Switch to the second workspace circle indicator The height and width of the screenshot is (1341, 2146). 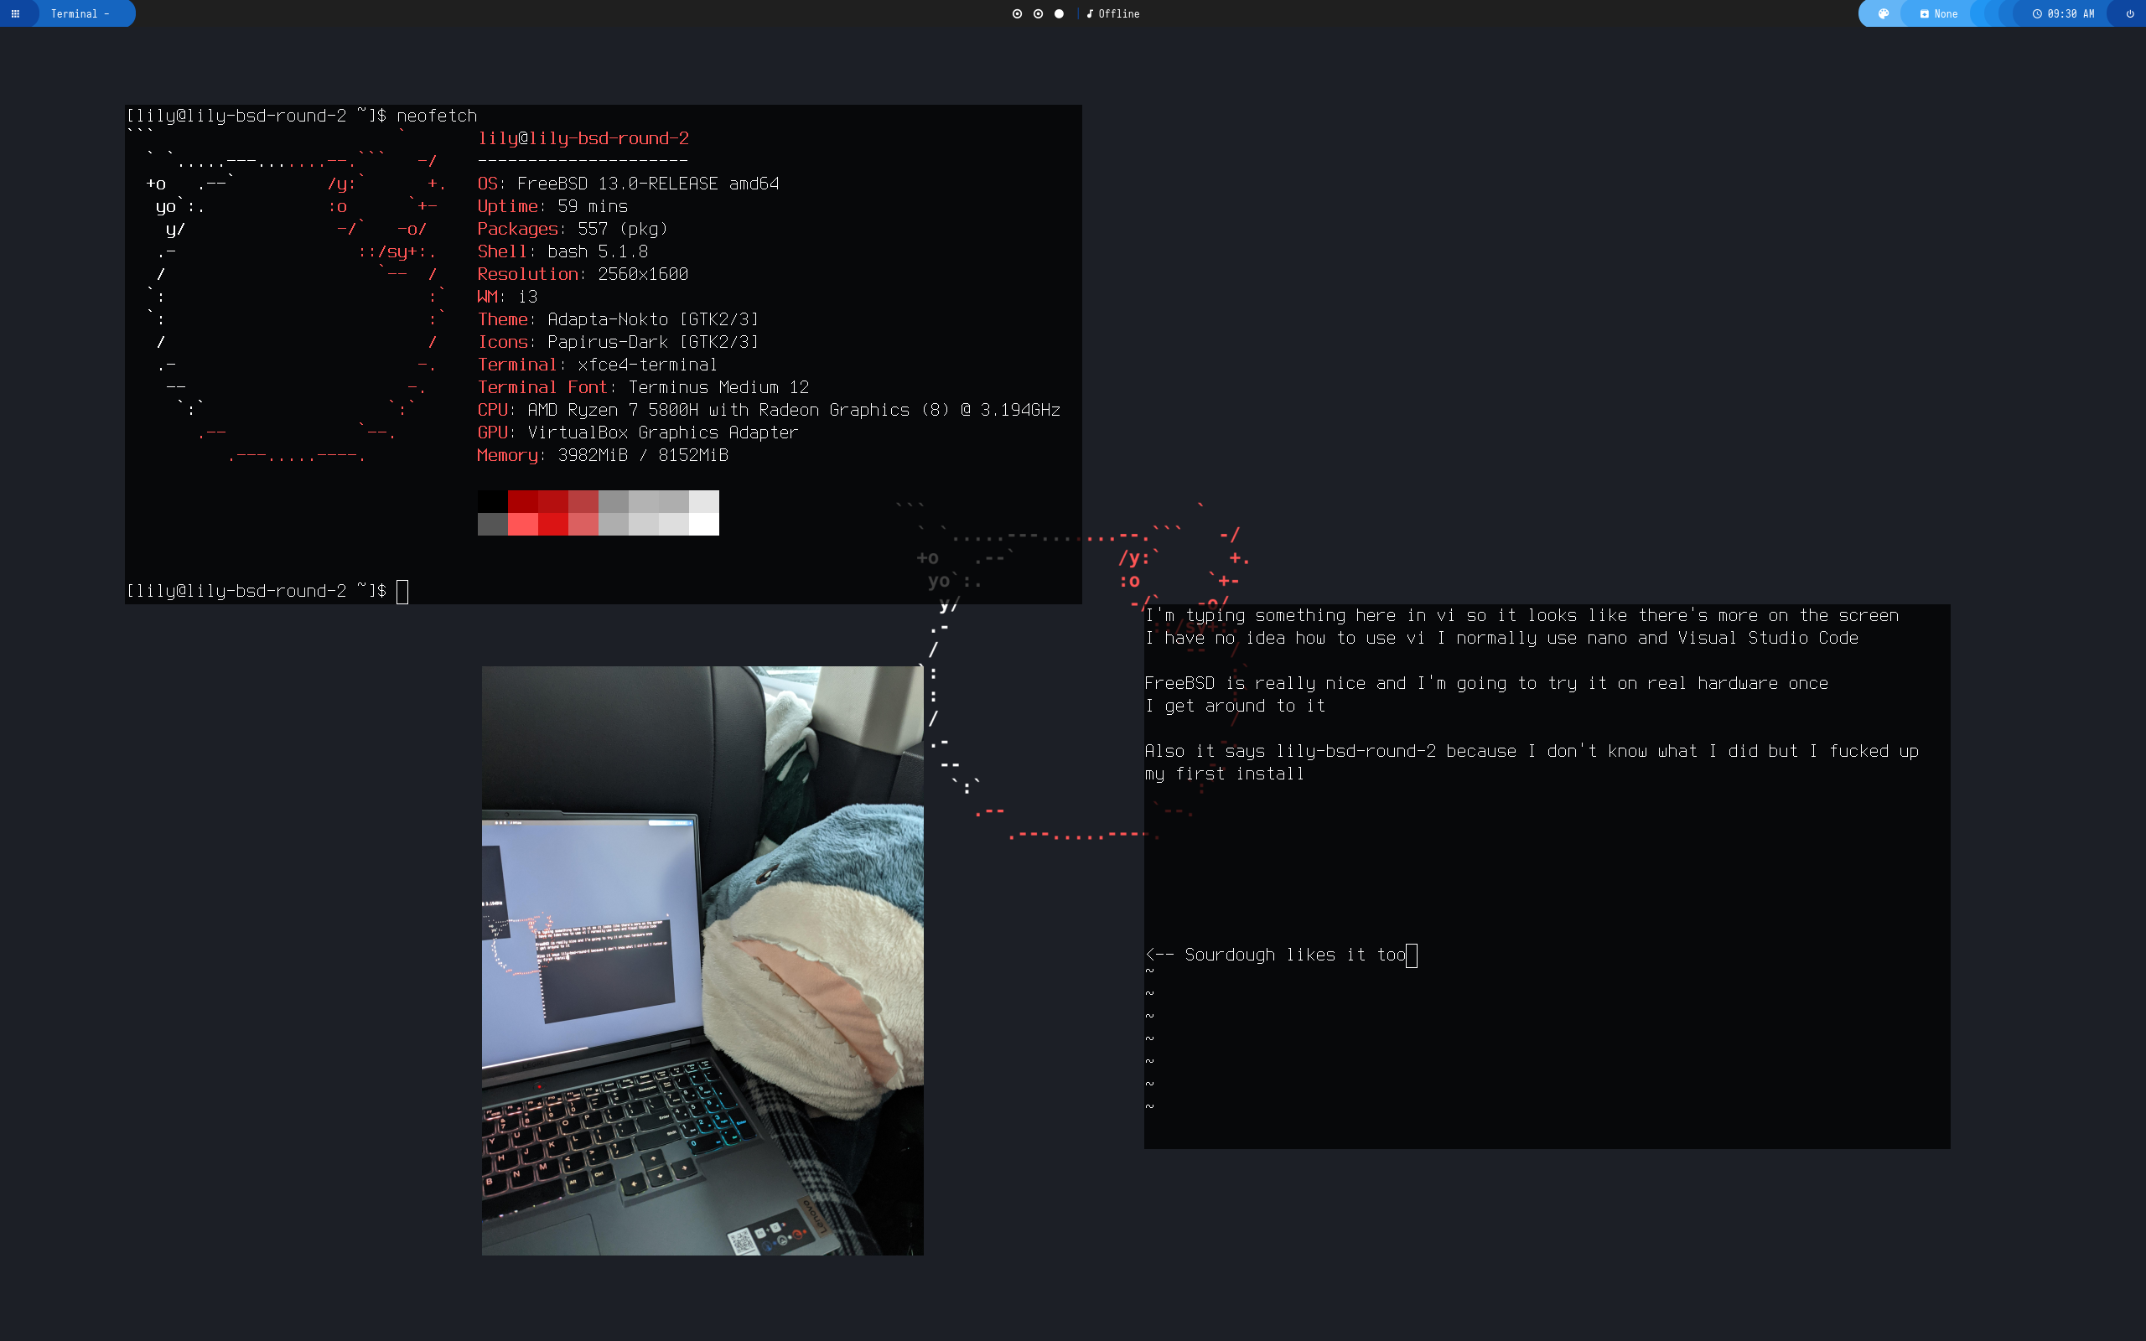[1038, 13]
